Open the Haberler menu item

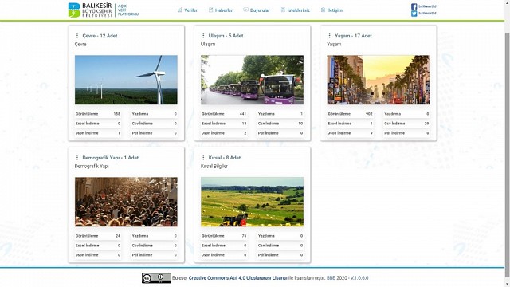pyautogui.click(x=221, y=10)
